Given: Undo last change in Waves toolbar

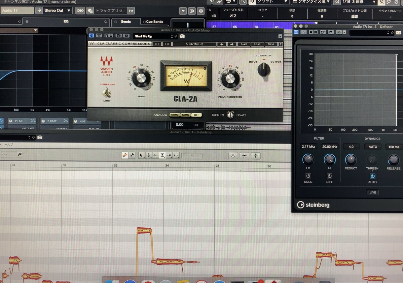Looking at the screenshot, I should coord(157,44).
